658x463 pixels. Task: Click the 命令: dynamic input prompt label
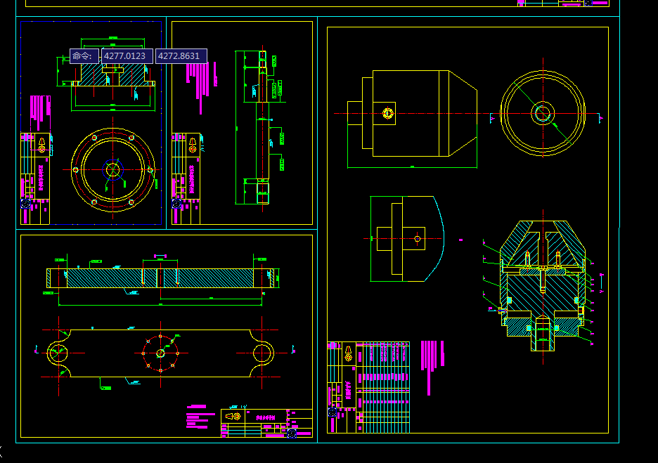84,56
